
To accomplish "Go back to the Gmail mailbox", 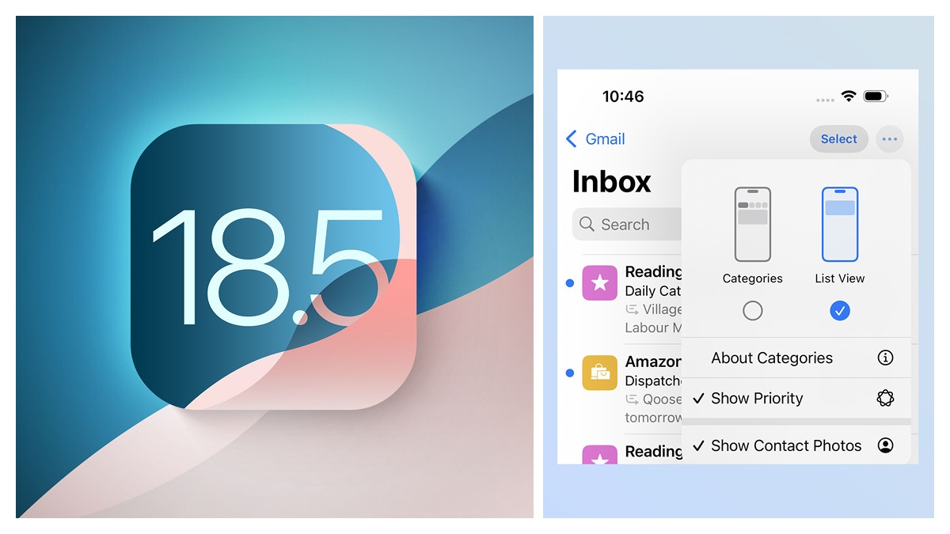I will click(595, 139).
